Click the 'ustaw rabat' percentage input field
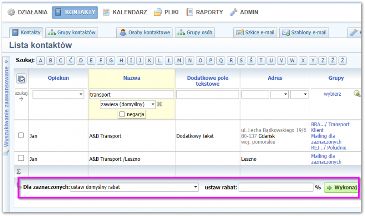Image resolution: width=365 pixels, height=216 pixels. pos(276,187)
